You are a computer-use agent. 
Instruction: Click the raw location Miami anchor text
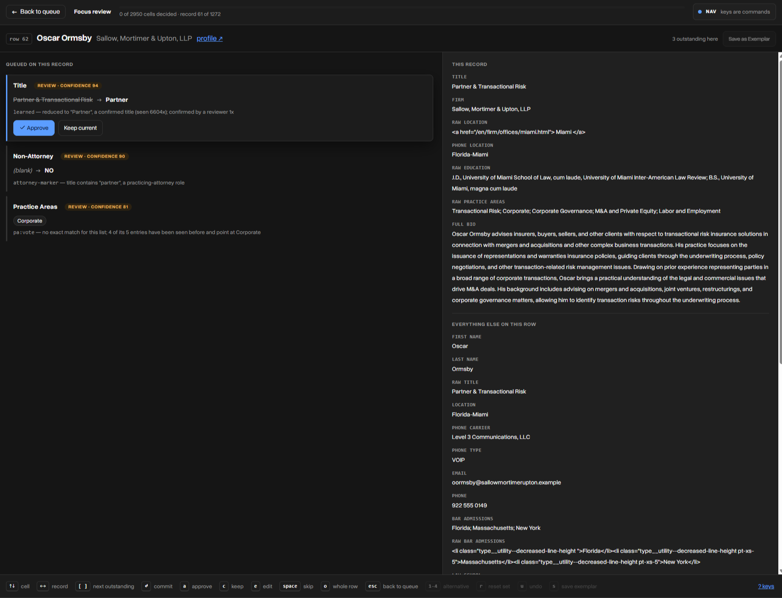coord(518,132)
